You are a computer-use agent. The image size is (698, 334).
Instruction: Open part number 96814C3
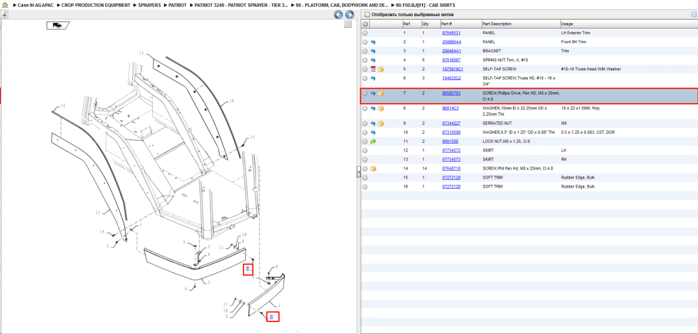[450, 109]
